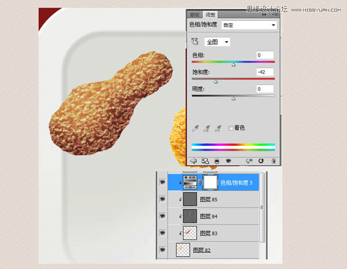Open the 全图 channel range dropdown
This screenshot has height=269, width=347.
point(217,42)
